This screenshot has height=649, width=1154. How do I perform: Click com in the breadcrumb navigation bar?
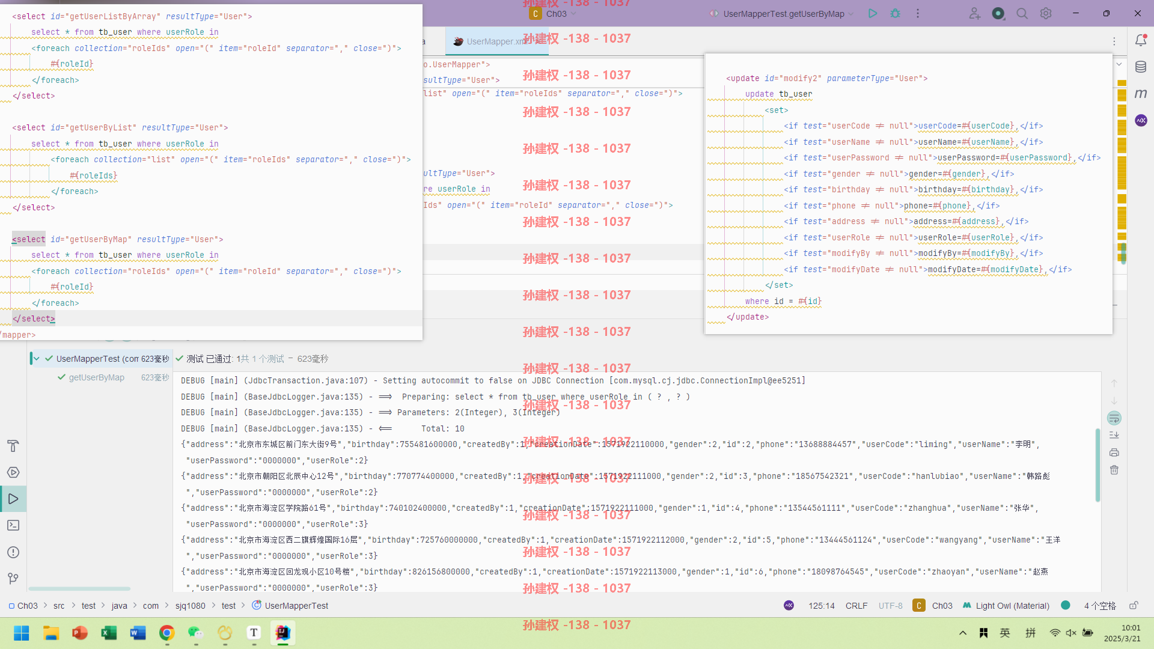coord(151,606)
